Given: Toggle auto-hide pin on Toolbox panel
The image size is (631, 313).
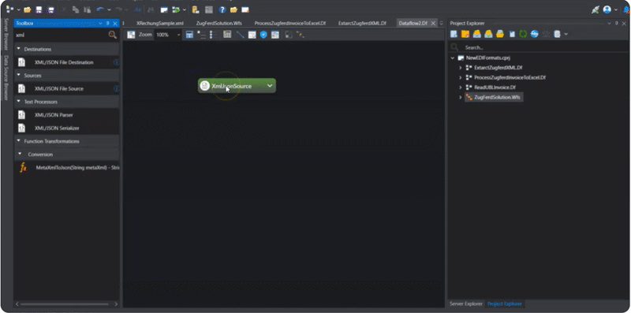Looking at the screenshot, I should point(108,24).
